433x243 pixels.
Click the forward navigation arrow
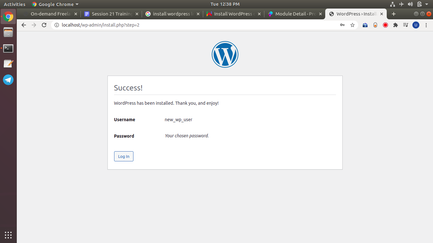34,25
